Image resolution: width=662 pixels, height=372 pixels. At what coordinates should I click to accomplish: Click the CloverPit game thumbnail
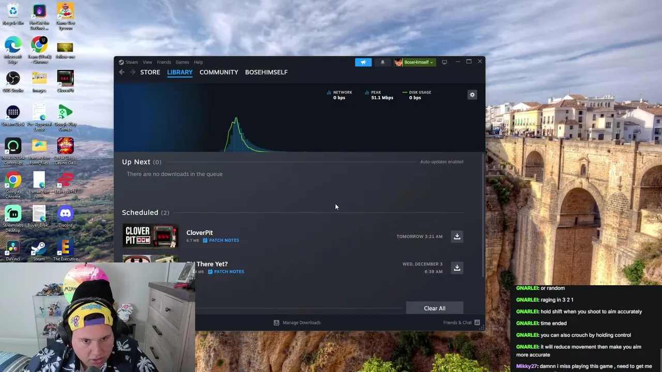151,236
